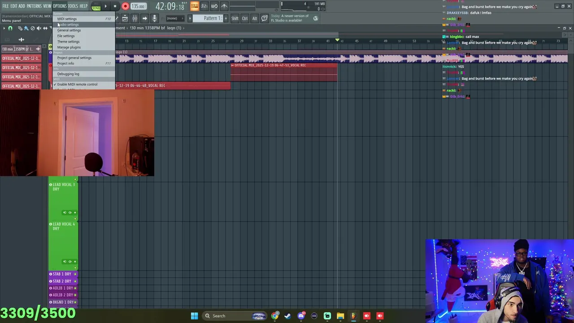Open Project general settings
This screenshot has width=574, height=323.
(84, 57)
